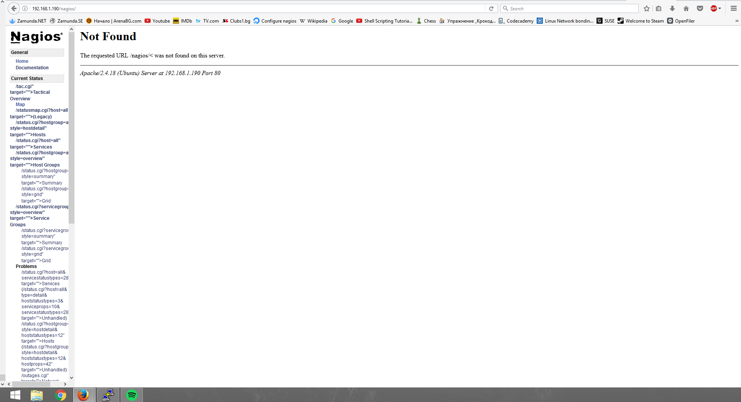This screenshot has width=741, height=402.
Task: Reload the page with the refresh icon
Action: coord(491,8)
